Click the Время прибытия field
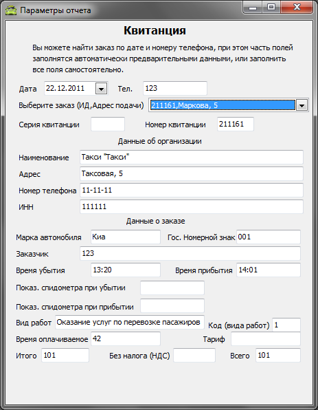Viewport: 318px width, 410px height. [x=269, y=270]
